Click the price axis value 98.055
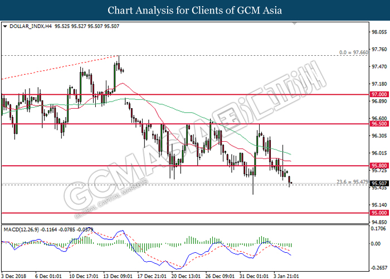This screenshot has height=279, width=390. click(379, 32)
